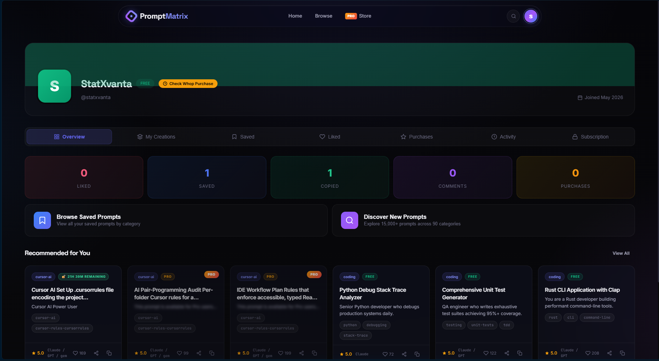Image resolution: width=659 pixels, height=361 pixels.
Task: Switch to the Overview tab
Action: coord(69,137)
